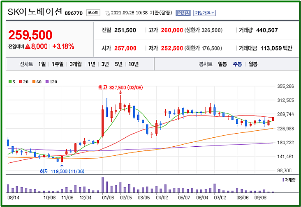Select the 1일 line chart tab
Image resolution: width=301 pixels, height=207 pixels.
[42, 64]
